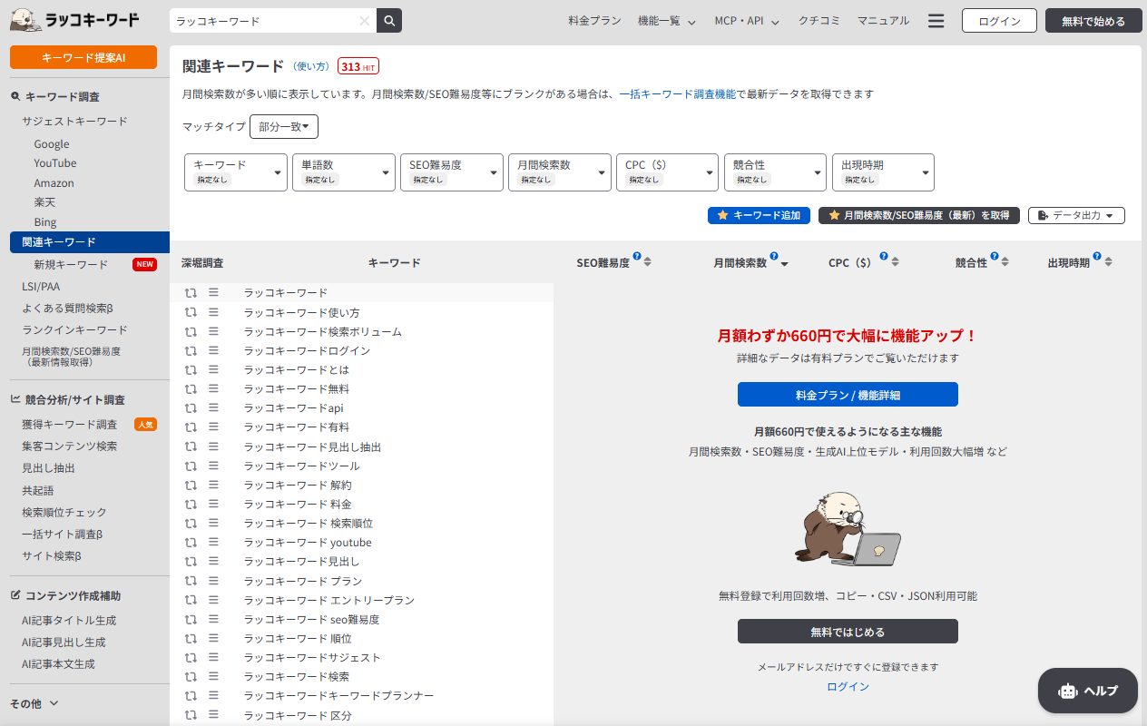Click the ログイン link under registration text
1147x726 pixels.
pyautogui.click(x=848, y=687)
